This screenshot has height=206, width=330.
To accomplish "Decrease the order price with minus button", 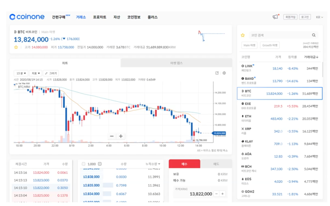I will coord(216,194).
